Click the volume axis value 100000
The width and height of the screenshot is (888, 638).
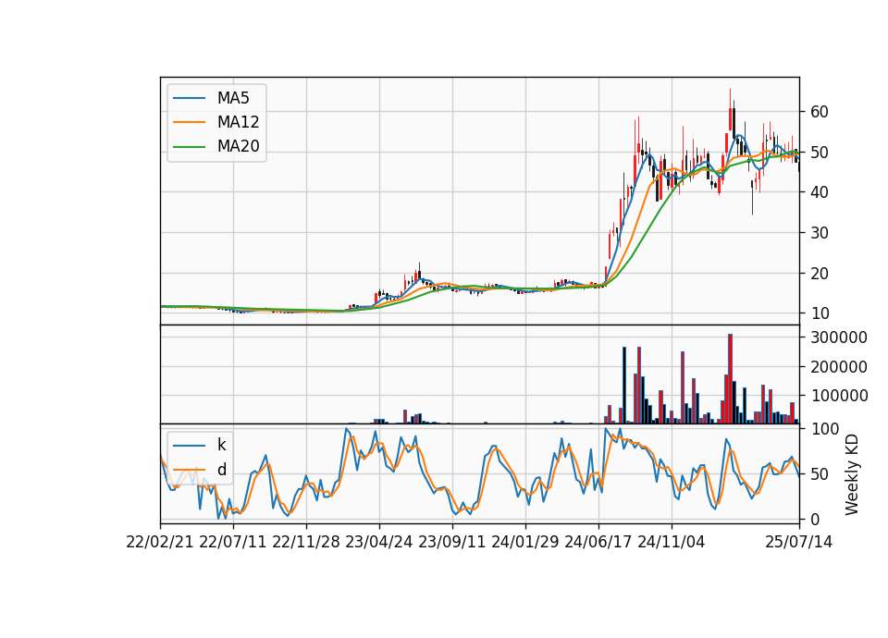[839, 396]
